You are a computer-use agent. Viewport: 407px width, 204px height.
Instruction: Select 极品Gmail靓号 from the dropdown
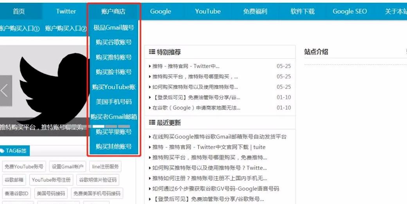point(113,27)
